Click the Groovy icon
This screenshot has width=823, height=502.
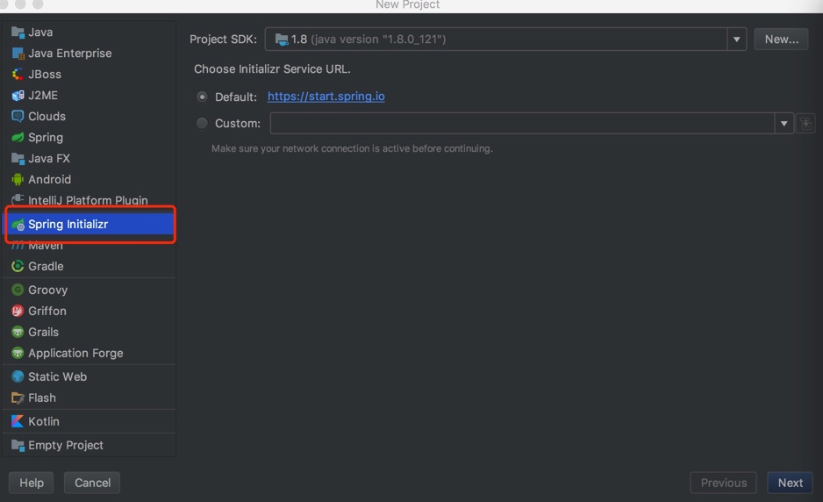(18, 290)
